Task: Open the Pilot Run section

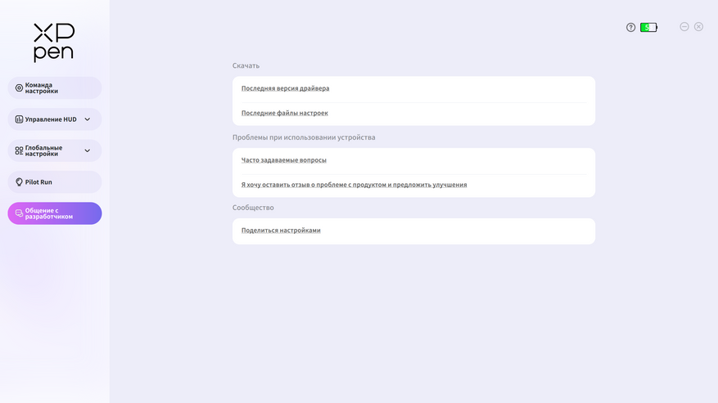Action: [x=55, y=182]
